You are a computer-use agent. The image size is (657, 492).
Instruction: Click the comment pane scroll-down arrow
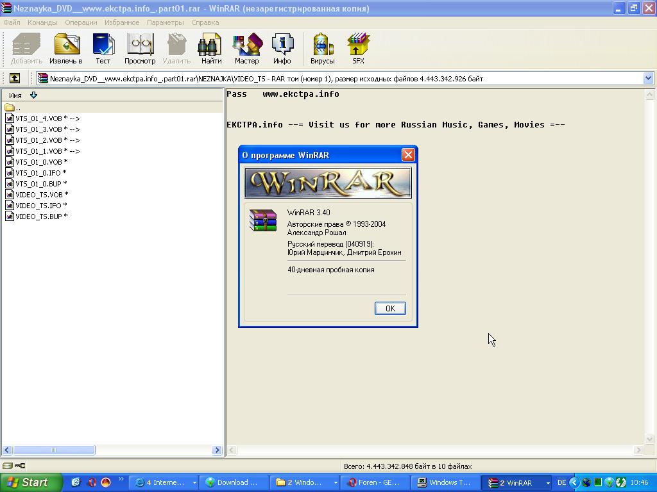(x=649, y=439)
